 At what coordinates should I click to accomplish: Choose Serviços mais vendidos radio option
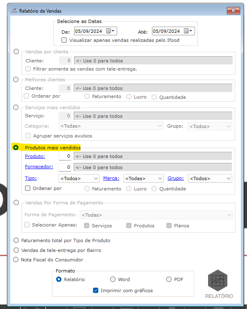pos(16,108)
